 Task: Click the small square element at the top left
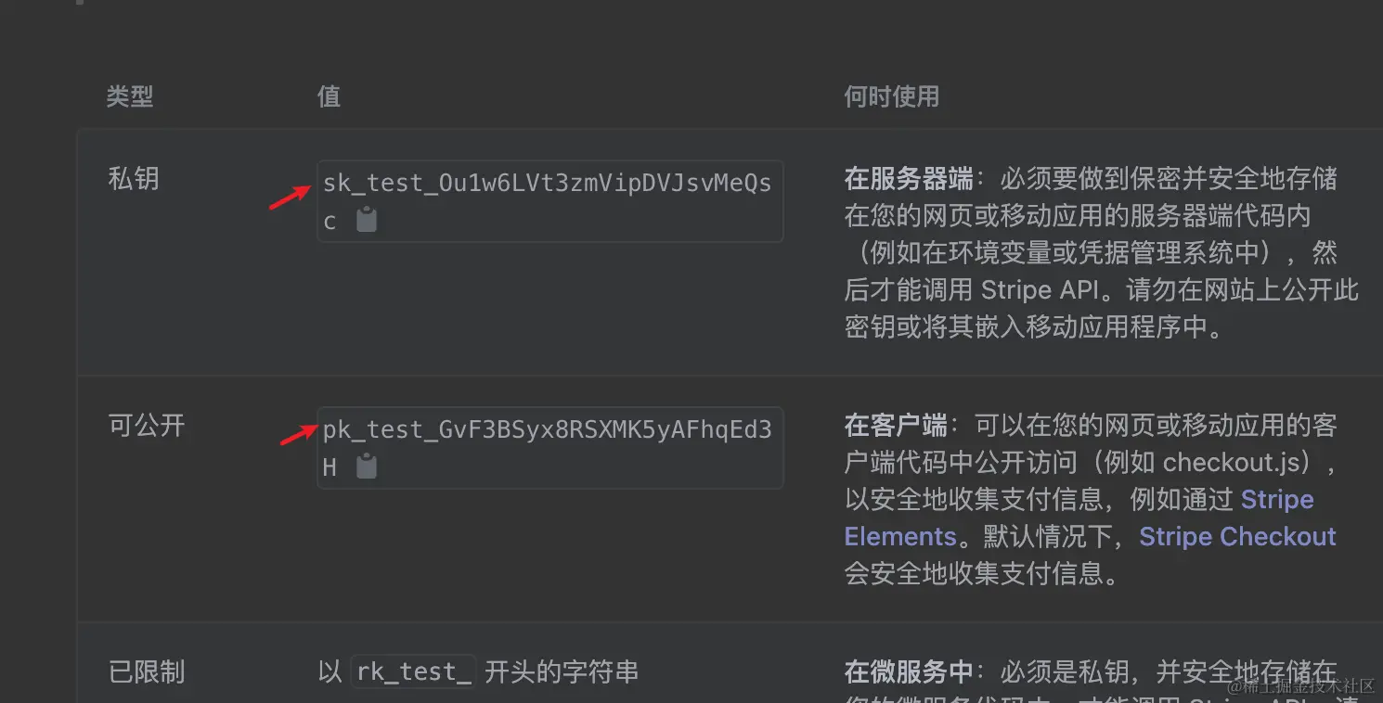point(79,3)
